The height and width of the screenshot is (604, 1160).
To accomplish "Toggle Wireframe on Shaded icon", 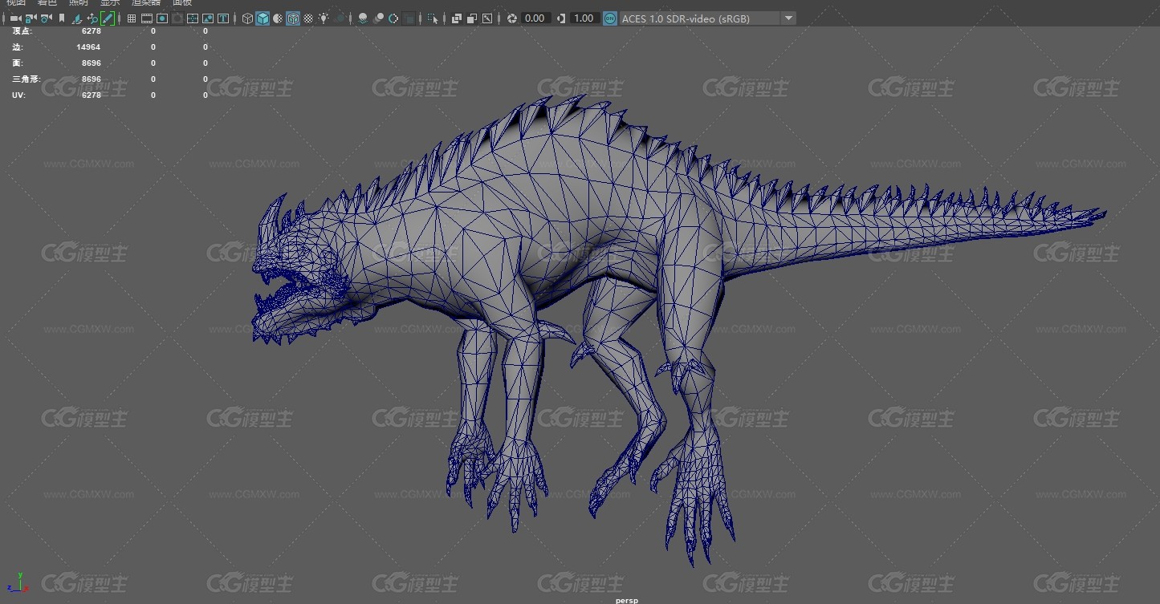I will (x=293, y=18).
